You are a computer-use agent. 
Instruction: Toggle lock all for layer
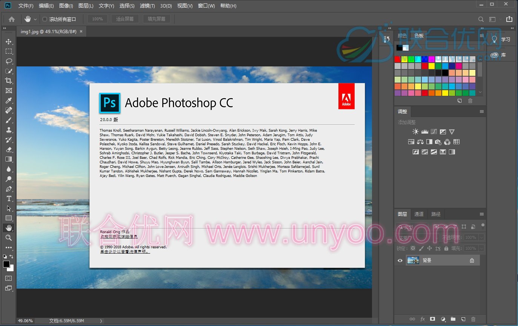pos(446,248)
